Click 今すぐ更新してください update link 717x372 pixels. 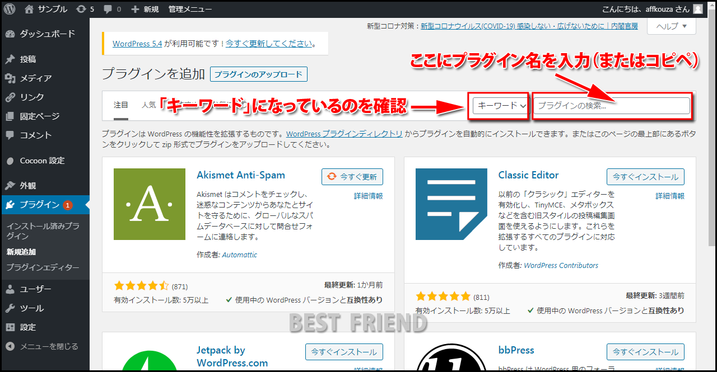click(x=268, y=43)
